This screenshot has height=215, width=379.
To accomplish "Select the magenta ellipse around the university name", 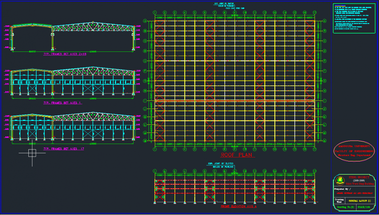I will click(354, 151).
